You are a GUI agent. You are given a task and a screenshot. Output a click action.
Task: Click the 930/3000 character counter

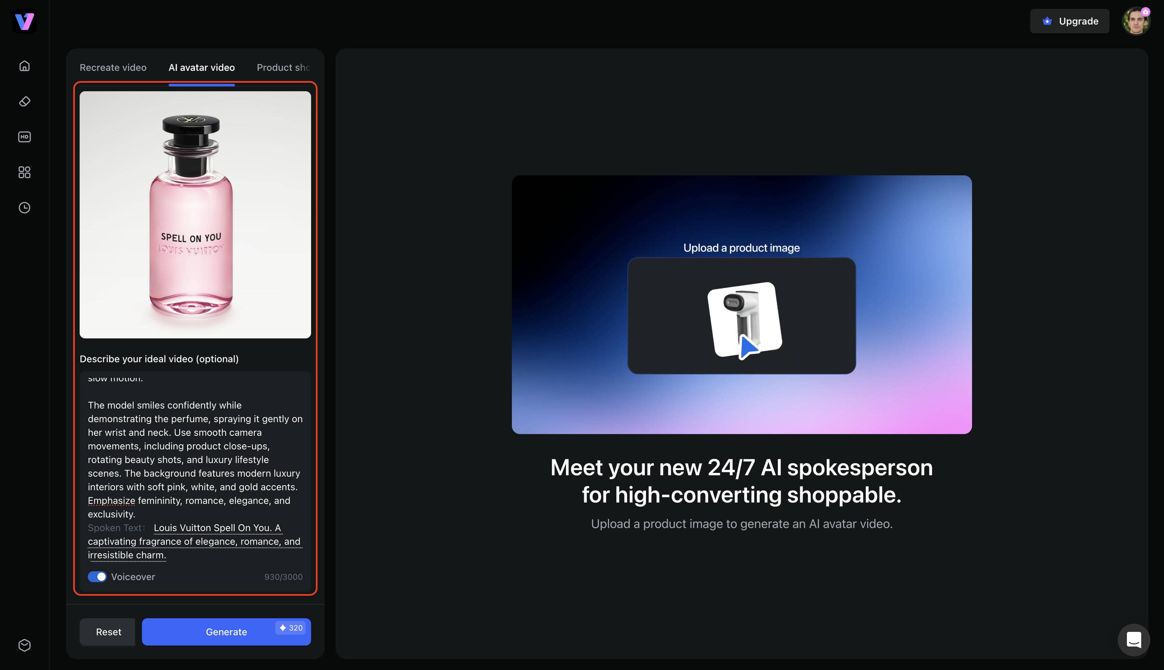point(283,577)
